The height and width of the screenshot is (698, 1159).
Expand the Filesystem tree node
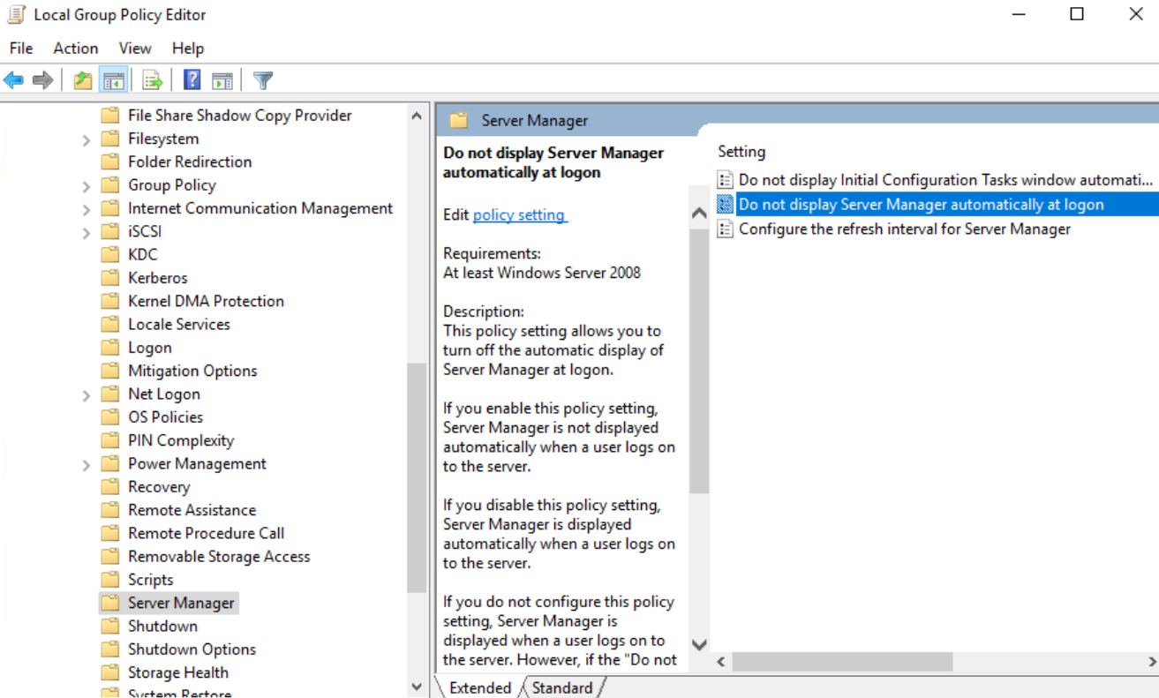pyautogui.click(x=87, y=139)
